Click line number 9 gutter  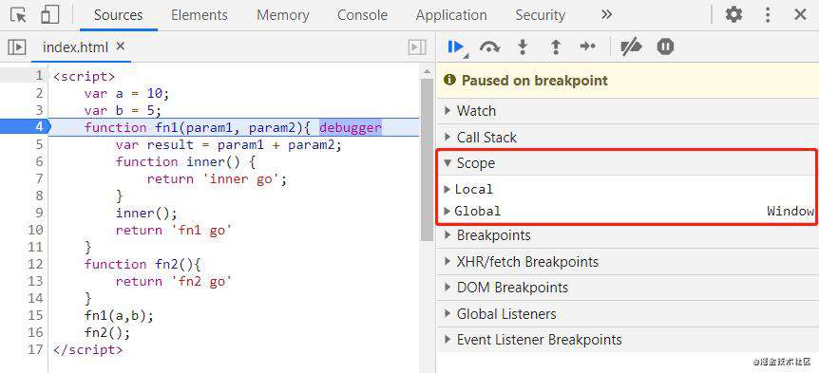[x=38, y=213]
